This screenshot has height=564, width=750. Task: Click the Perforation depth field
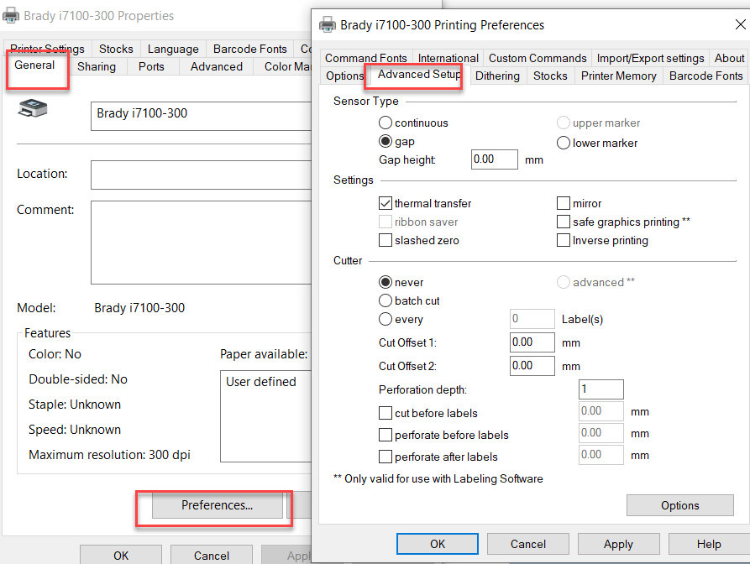pos(601,389)
